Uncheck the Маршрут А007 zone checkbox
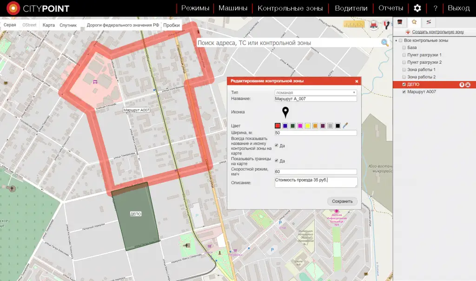Image resolution: width=476 pixels, height=281 pixels. [404, 92]
